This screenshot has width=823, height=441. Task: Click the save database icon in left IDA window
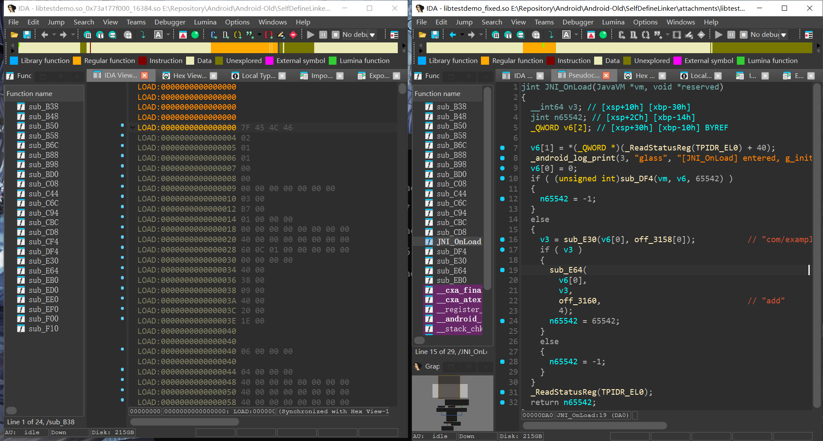27,35
